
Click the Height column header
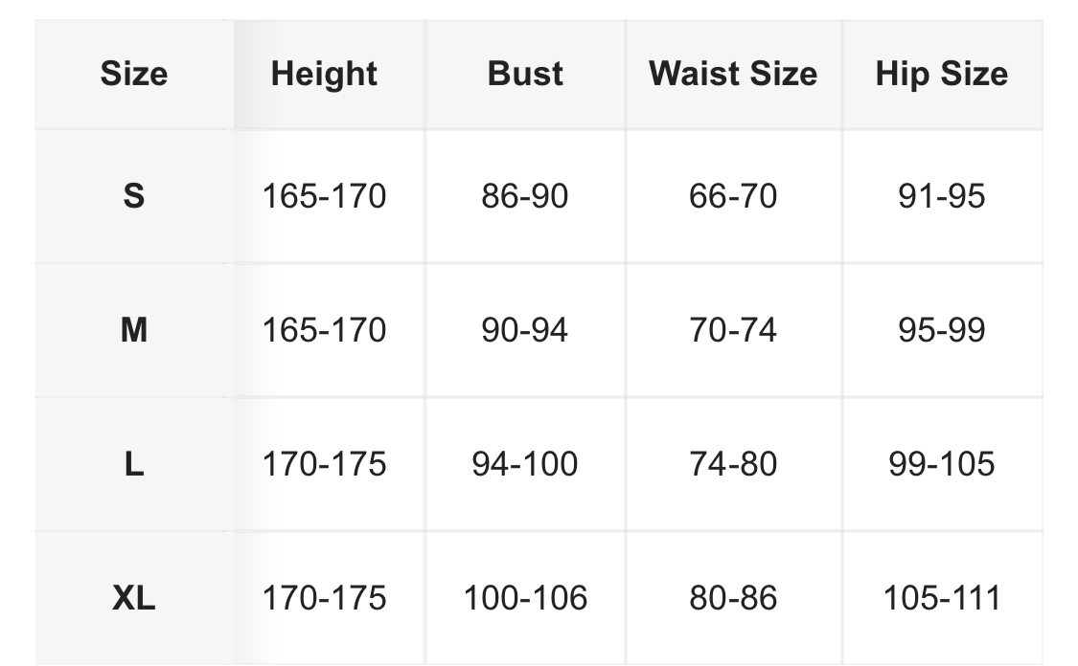(324, 74)
